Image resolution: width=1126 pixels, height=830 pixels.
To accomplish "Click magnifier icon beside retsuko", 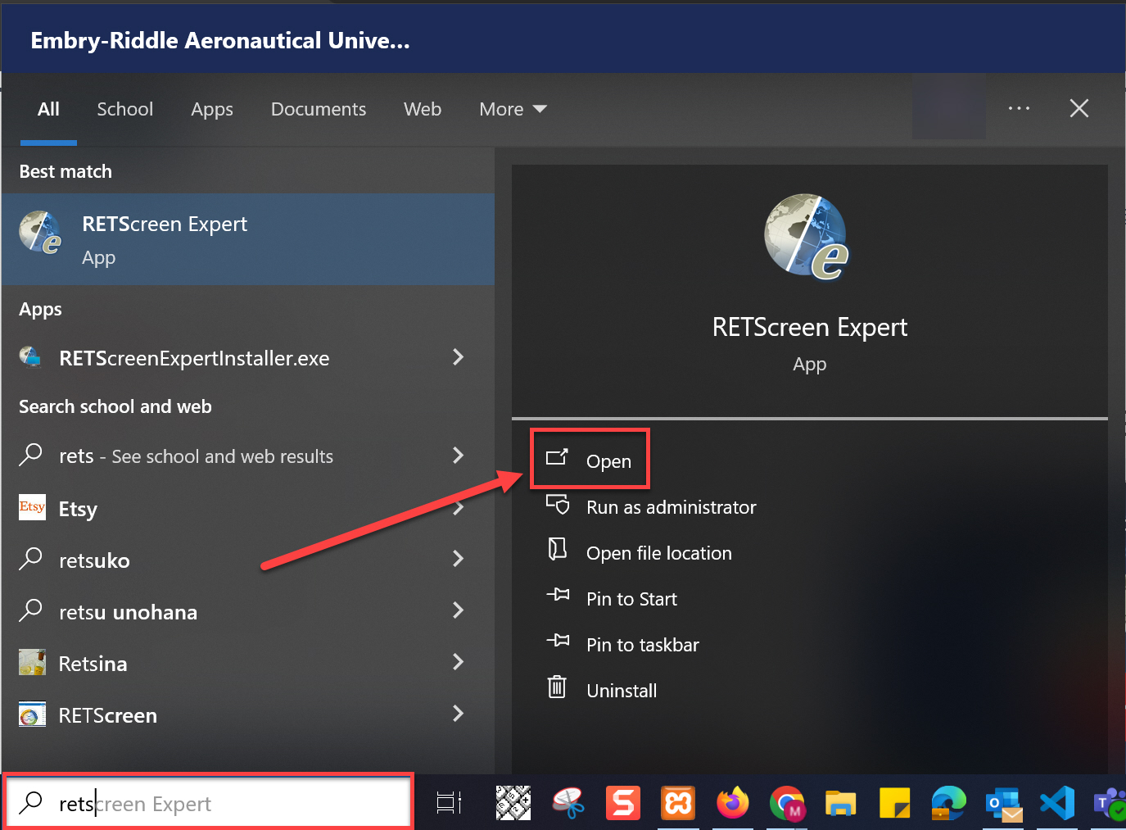I will (x=31, y=559).
